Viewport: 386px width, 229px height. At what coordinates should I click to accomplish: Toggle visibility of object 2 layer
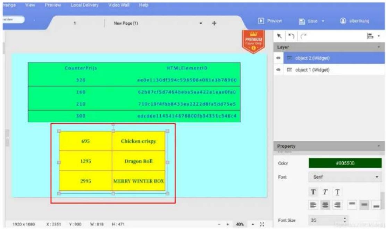(278, 58)
